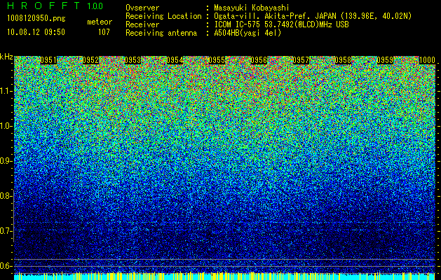Click the 0.9 frequency axis label
The height and width of the screenshot is (280, 441).
[6, 161]
